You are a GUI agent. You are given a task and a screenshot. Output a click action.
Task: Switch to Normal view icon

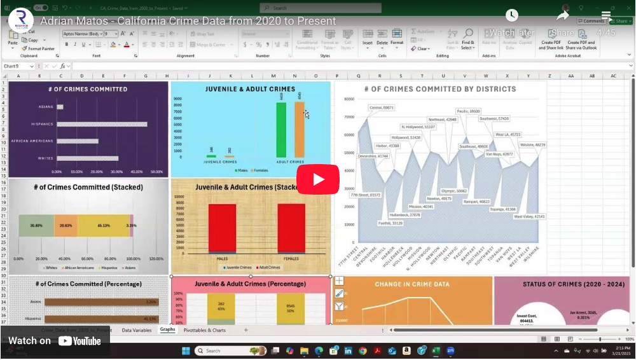pos(544,339)
